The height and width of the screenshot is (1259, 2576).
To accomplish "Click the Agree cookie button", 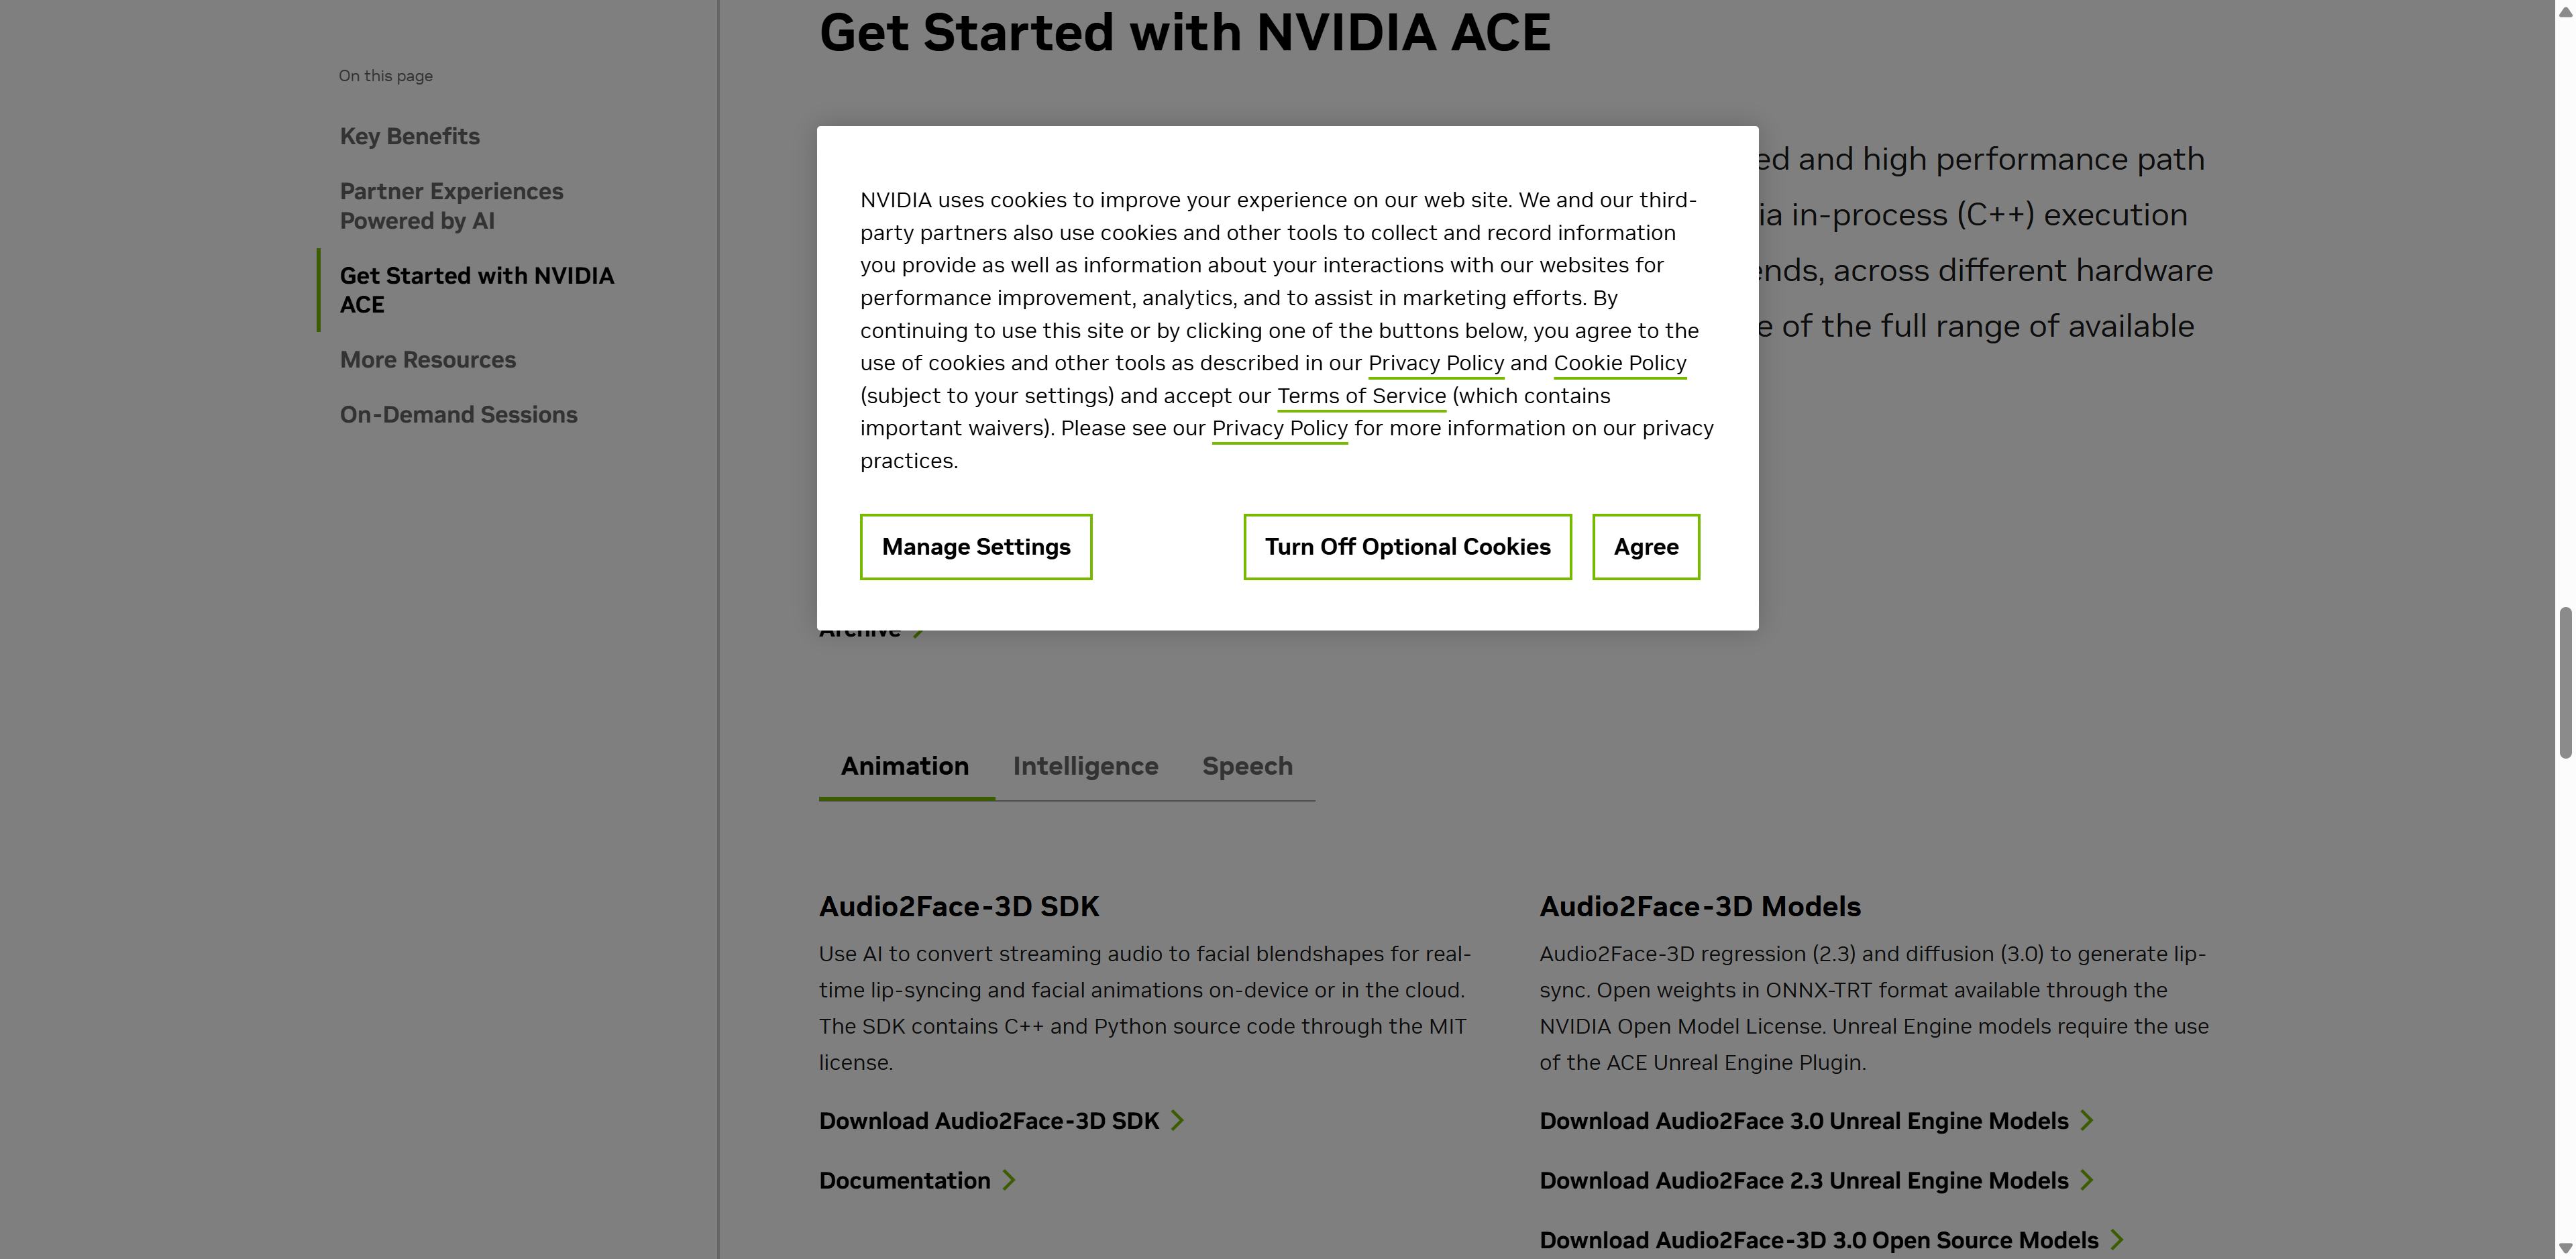I will tap(1645, 547).
